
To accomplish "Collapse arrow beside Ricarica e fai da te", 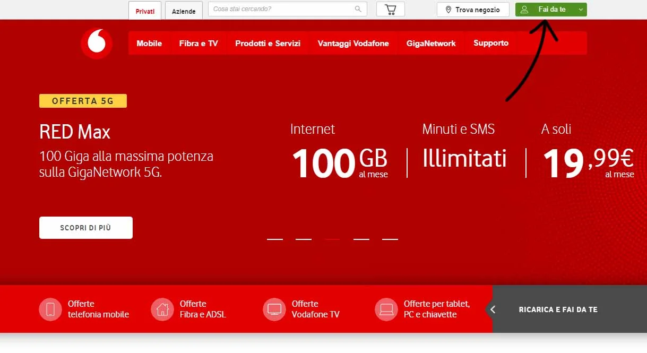I will tap(493, 309).
